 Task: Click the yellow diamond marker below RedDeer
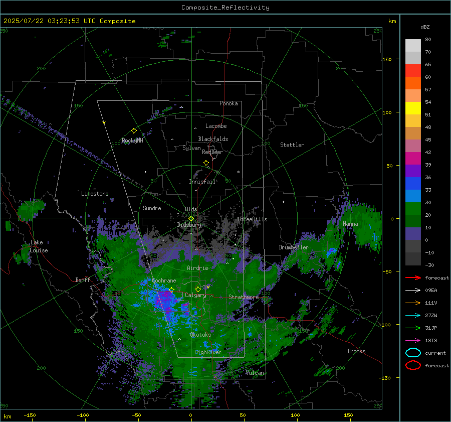click(206, 163)
